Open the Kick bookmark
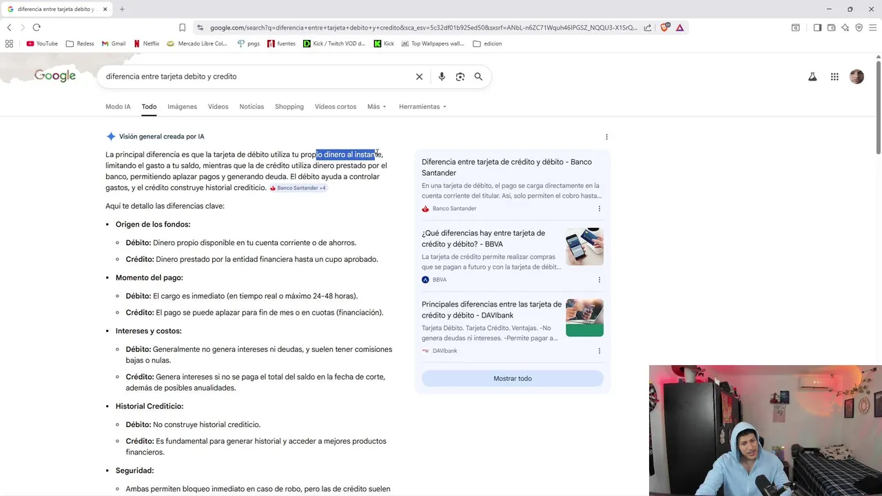Screen dimensions: 882x496 point(384,43)
